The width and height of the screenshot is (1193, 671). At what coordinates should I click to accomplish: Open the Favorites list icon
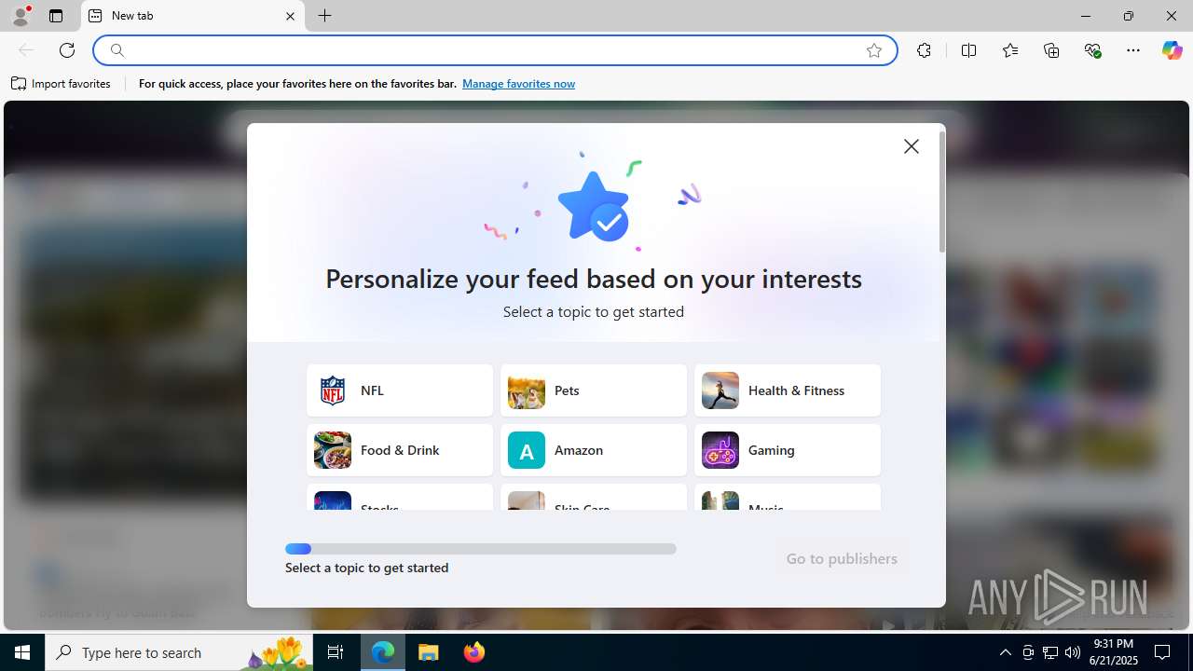click(1010, 50)
